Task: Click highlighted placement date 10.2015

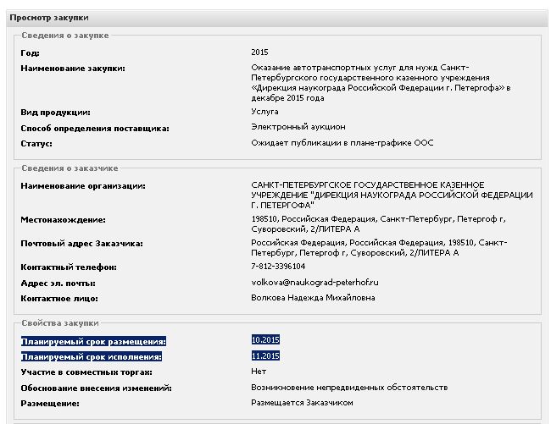Action: point(265,340)
